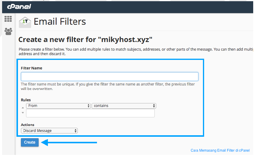Screen dimensions: 255x157
Task: Open the "Discard Message" actions dropdown
Action: pos(49,130)
